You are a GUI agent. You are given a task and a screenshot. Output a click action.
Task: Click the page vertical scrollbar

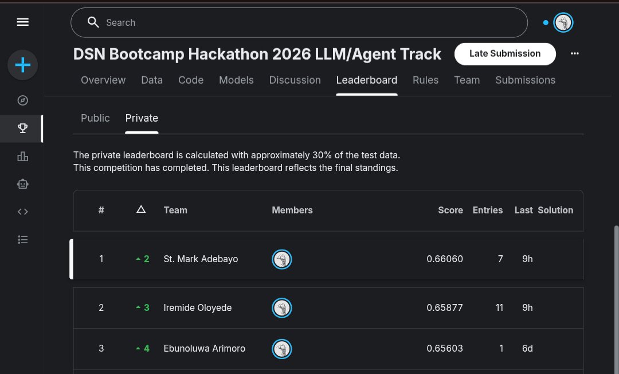616,300
